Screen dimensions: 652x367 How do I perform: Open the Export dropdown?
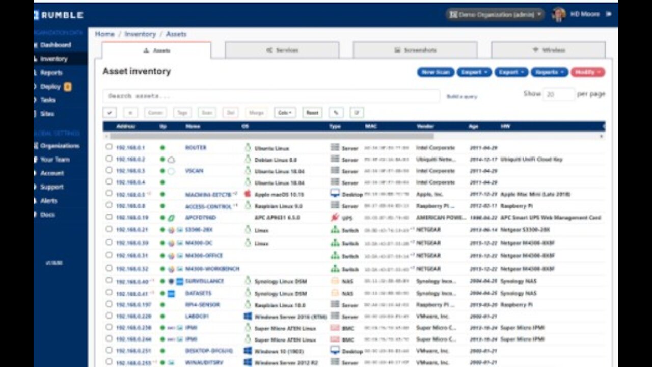click(x=511, y=72)
